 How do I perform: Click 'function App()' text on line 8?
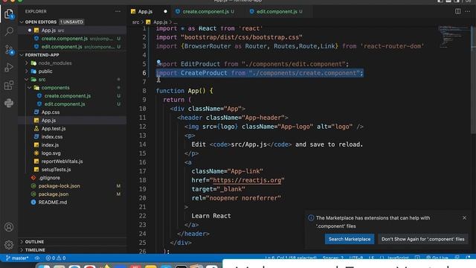pos(181,91)
